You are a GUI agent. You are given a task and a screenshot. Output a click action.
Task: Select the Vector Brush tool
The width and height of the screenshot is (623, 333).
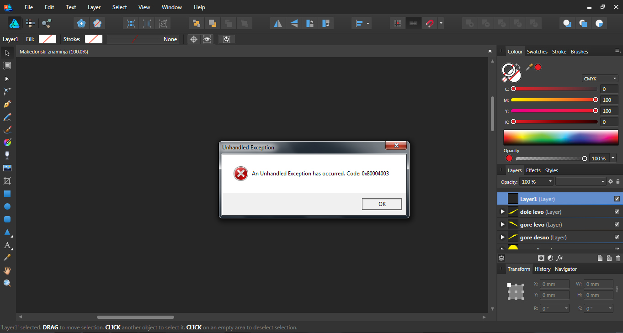click(7, 130)
